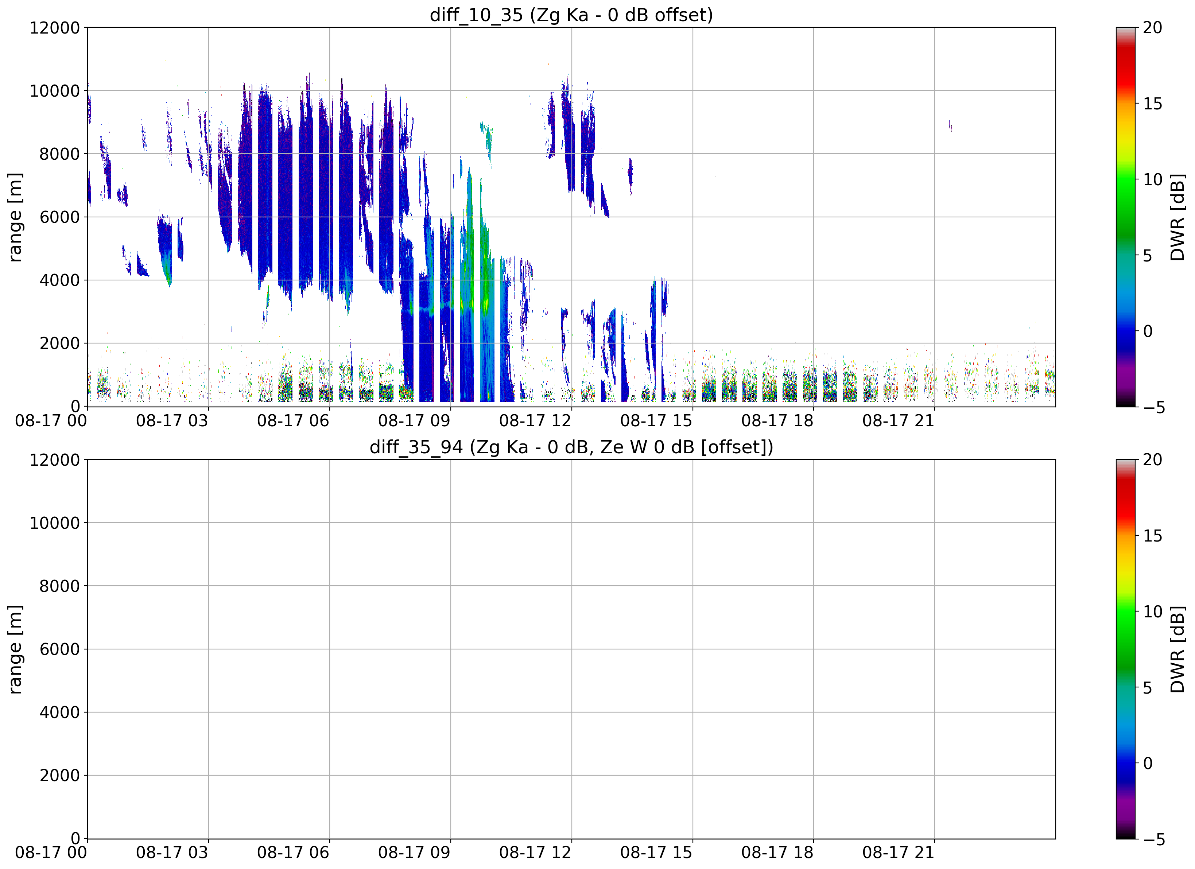Click the '12000' y-tick on the bottom plot
Image resolution: width=1195 pixels, height=869 pixels.
(x=55, y=459)
